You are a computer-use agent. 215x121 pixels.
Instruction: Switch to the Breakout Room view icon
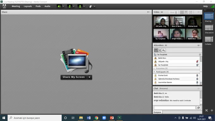(160, 50)
